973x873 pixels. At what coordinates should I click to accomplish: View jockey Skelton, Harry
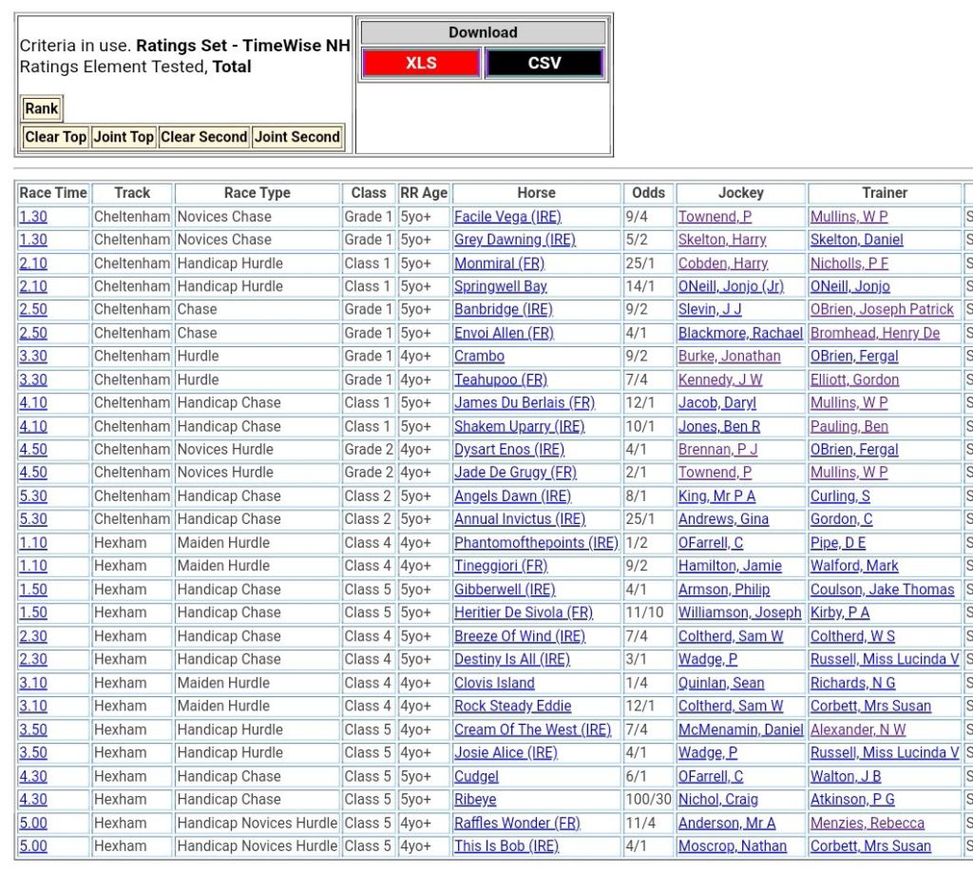click(x=722, y=240)
